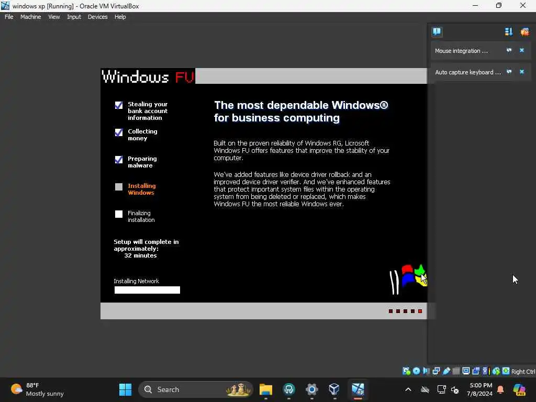Click the running windows xp VM taskbar icon
The height and width of the screenshot is (402, 536).
(358, 389)
